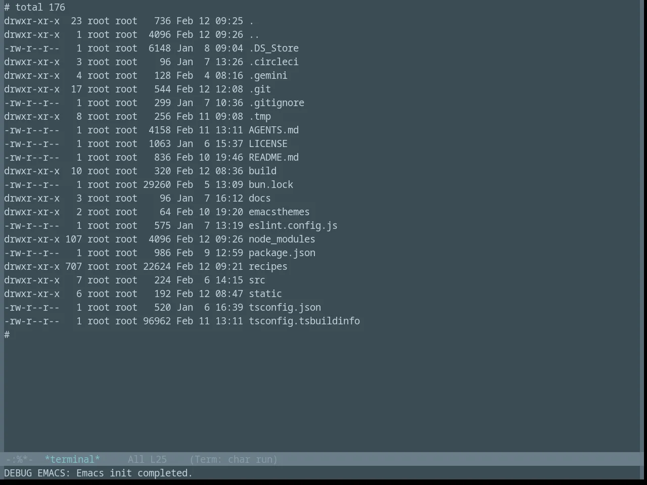Click the 4158 size of AGENTS.md
This screenshot has height=485, width=647.
pos(160,130)
